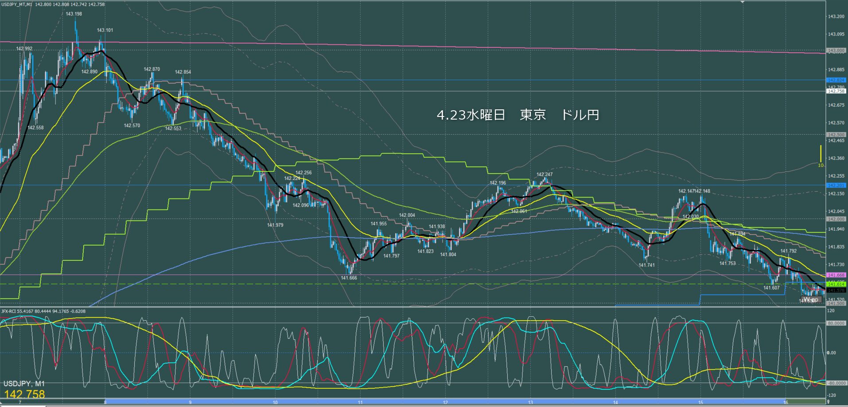Viewport: 848px width, 407px height.
Task: Click the chart shift triangle marker at top
Action: pyautogui.click(x=743, y=2)
